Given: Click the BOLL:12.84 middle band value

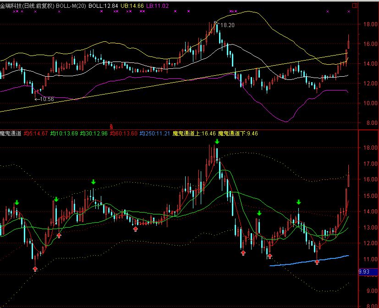Looking at the screenshot, I should 103,6.
